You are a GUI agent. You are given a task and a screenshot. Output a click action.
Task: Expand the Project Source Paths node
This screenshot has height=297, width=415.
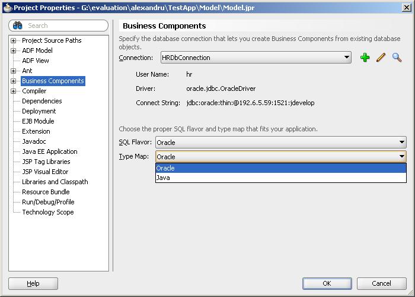tap(13, 40)
